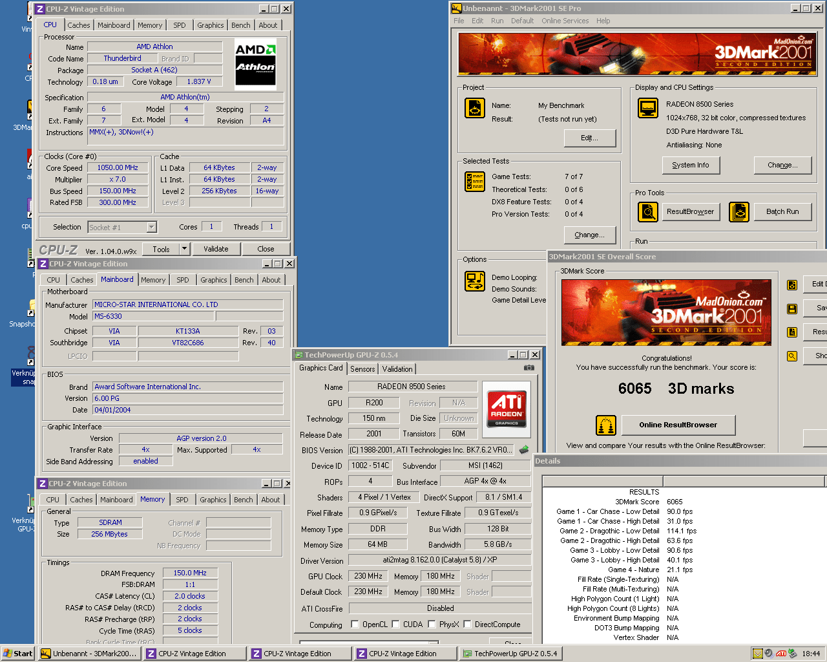Click the topmost yellow side icon in Overall Score window
The width and height of the screenshot is (827, 662).
(792, 285)
